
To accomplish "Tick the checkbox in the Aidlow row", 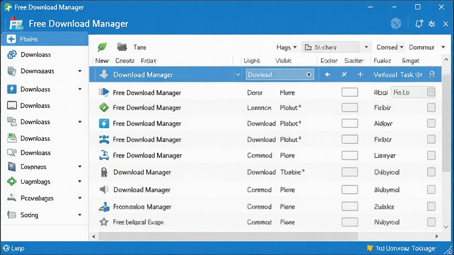I will tap(431, 124).
